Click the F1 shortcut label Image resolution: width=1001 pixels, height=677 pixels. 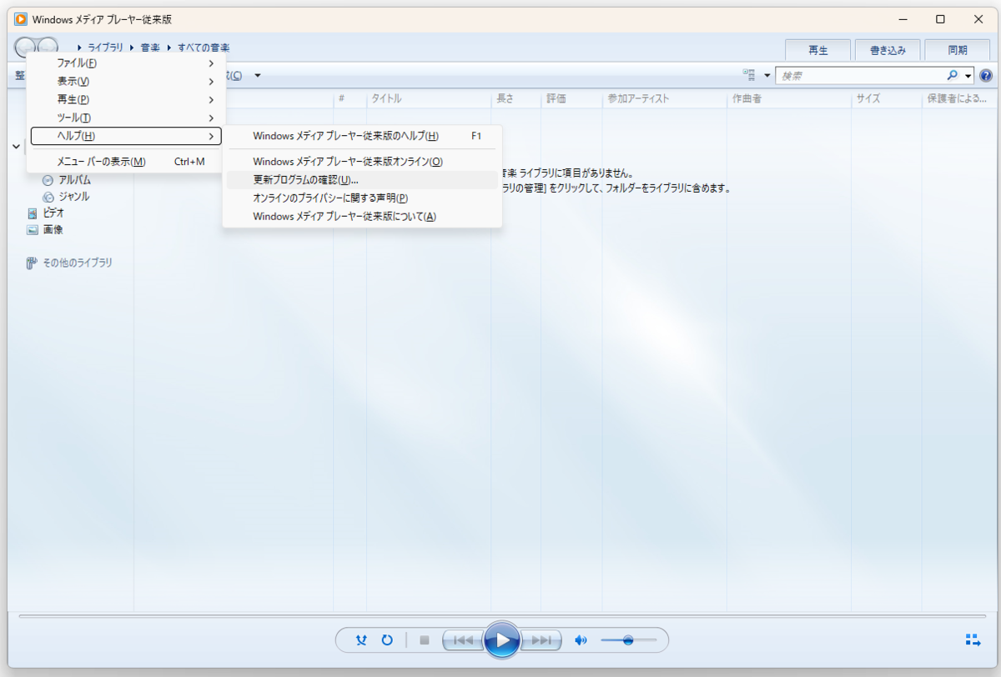pyautogui.click(x=476, y=136)
